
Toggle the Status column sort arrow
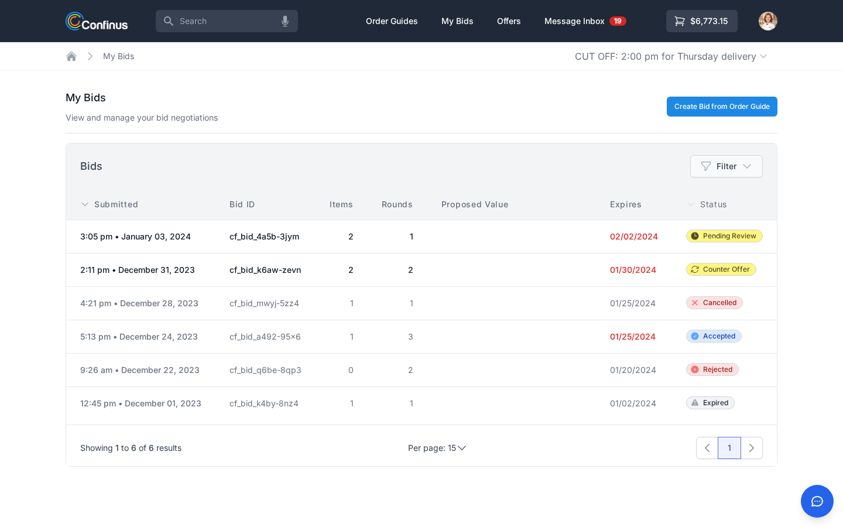691,204
